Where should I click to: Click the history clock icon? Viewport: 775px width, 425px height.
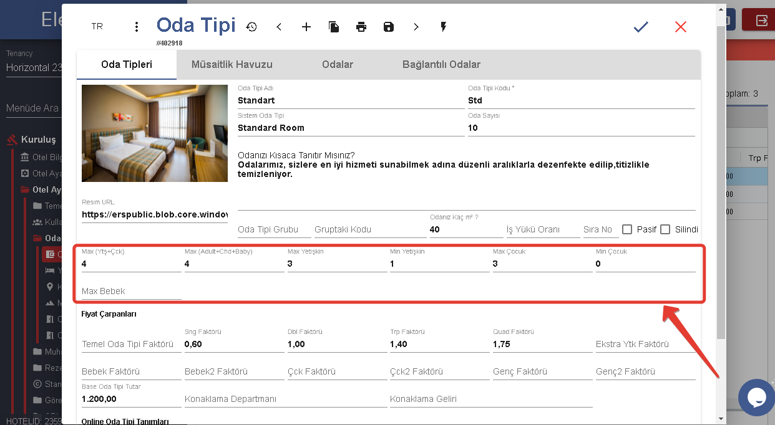251,27
